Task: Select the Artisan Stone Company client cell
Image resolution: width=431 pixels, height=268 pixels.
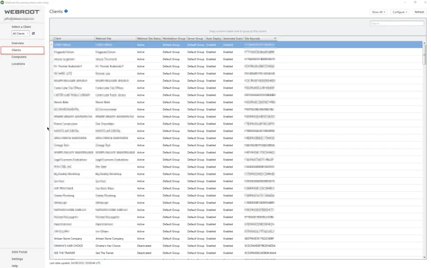Action: pos(68,239)
